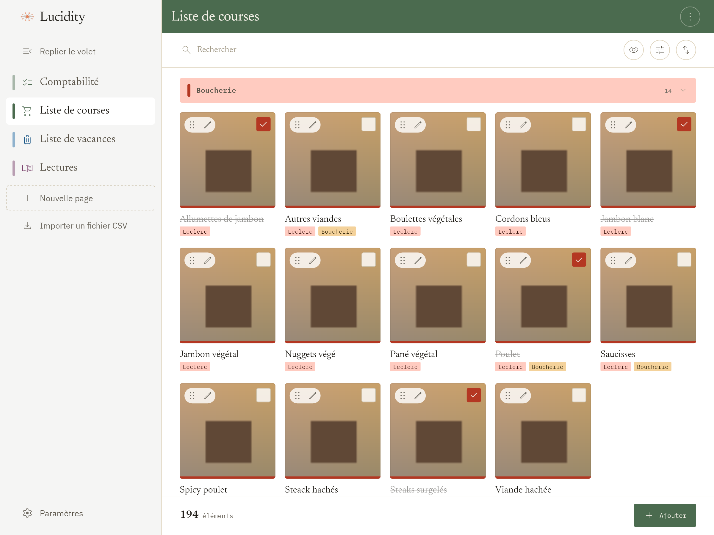This screenshot has height=535, width=714.
Task: Click pencil icon on Jambon végétal card
Action: click(208, 260)
